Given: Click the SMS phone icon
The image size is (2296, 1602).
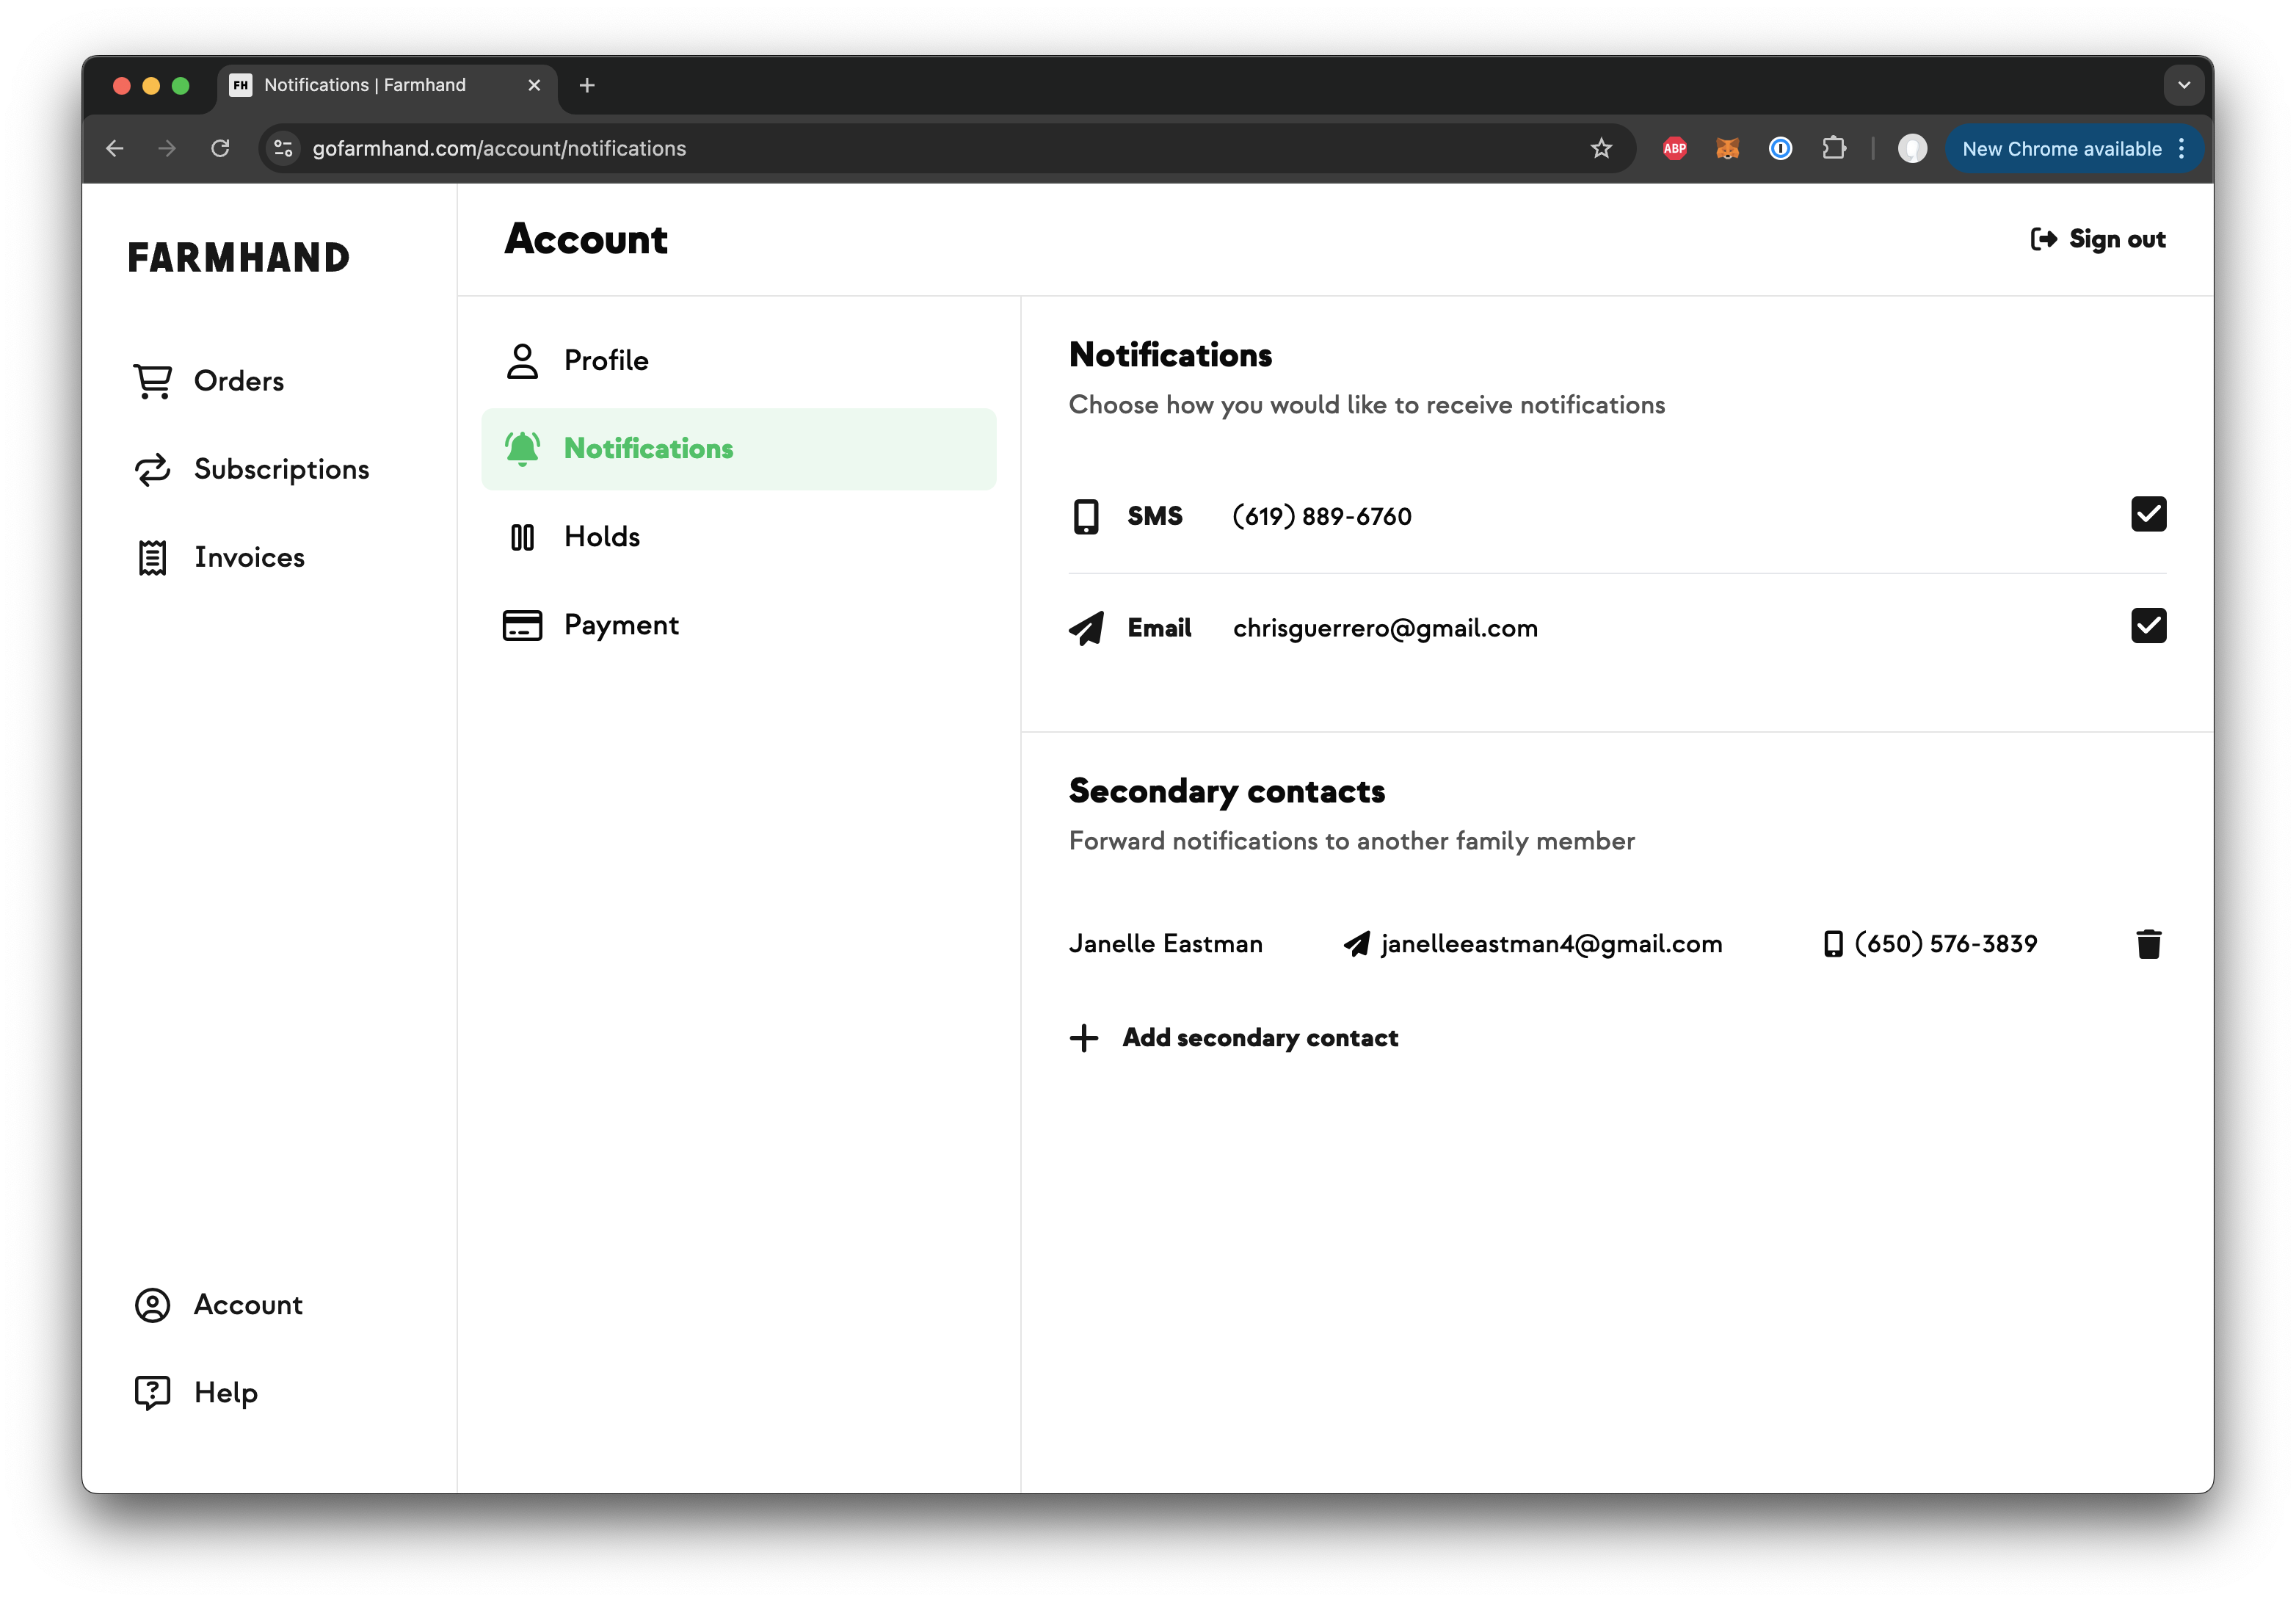Looking at the screenshot, I should click(1086, 517).
